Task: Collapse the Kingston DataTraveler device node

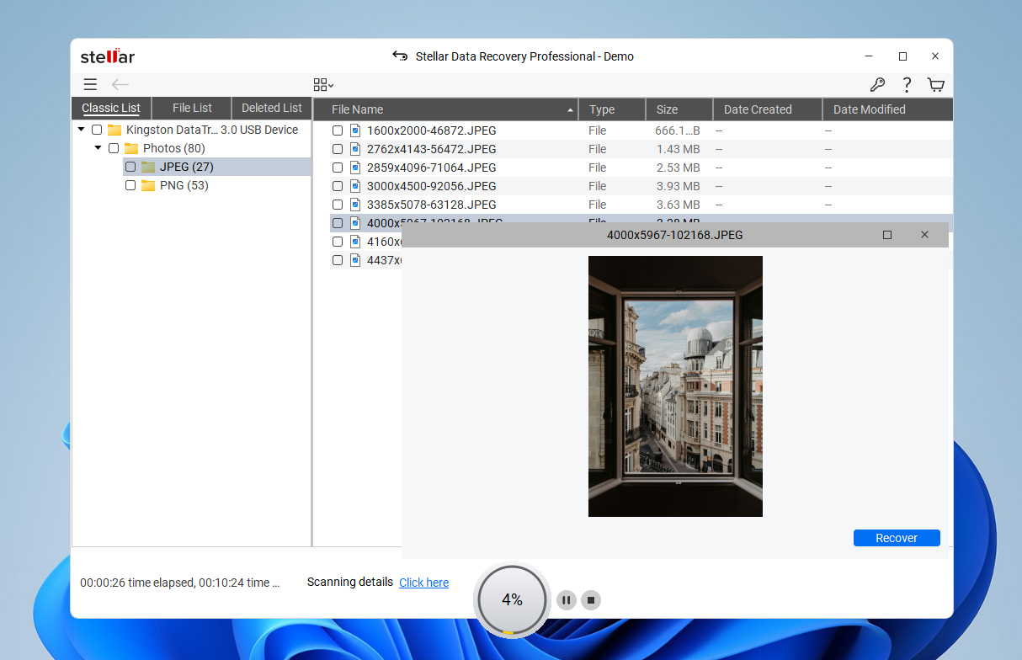Action: click(81, 129)
